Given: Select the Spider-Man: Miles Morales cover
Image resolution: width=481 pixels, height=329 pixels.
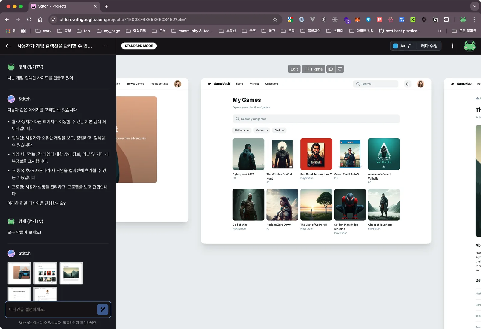Looking at the screenshot, I should click(350, 205).
